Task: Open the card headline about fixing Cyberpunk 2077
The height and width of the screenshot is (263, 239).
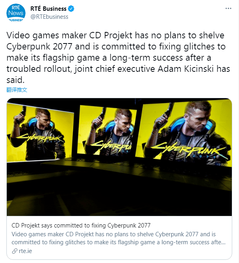Action: click(81, 225)
